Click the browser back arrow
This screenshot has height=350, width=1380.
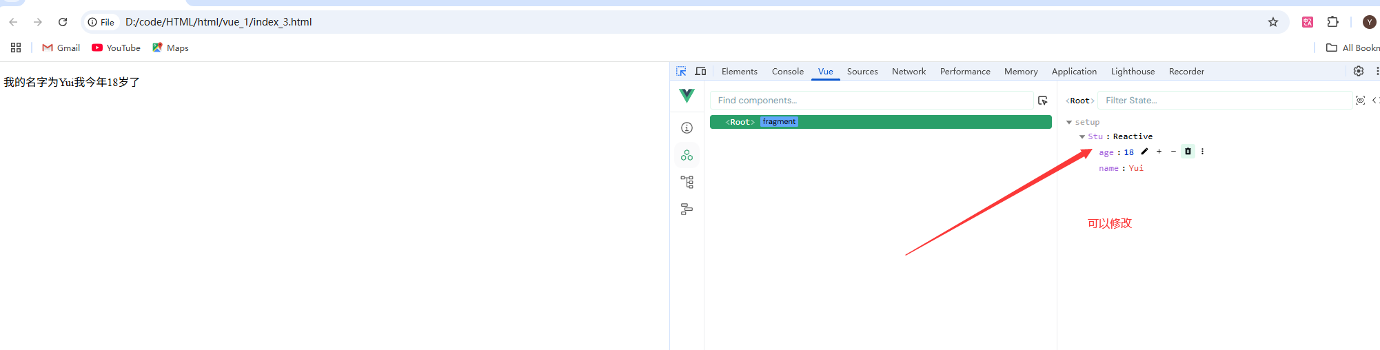click(x=13, y=22)
